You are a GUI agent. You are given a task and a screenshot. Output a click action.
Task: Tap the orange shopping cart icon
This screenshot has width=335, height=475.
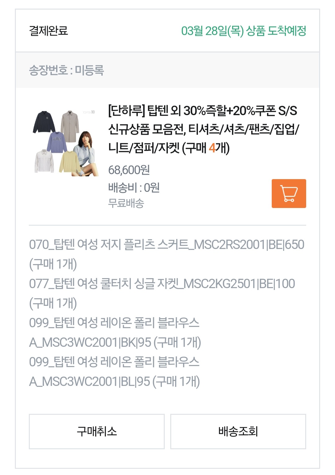point(289,193)
